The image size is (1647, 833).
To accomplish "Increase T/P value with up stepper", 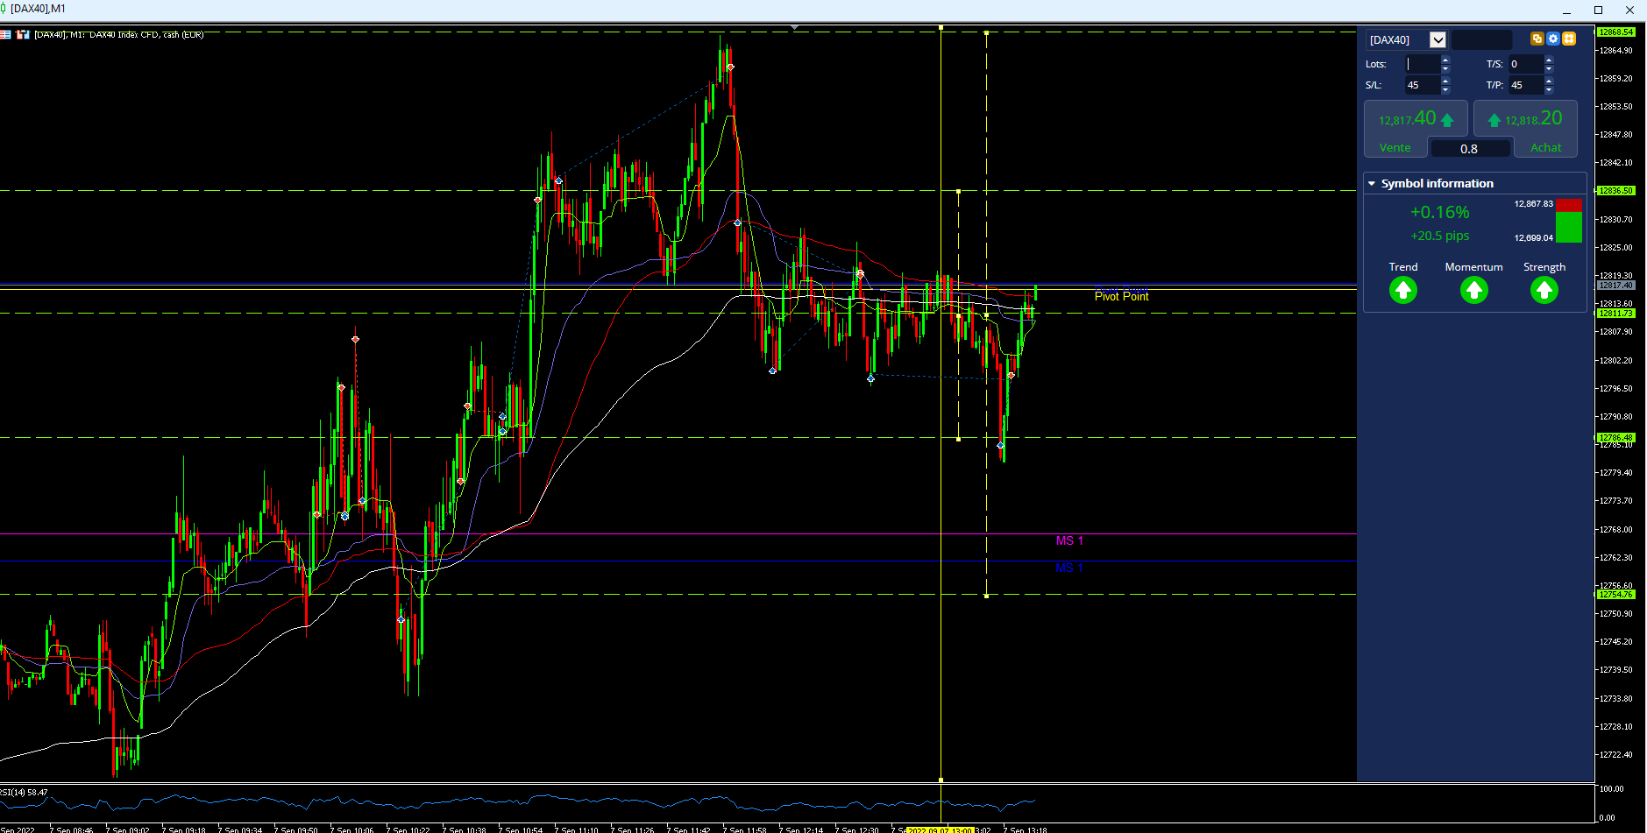I will click(x=1549, y=81).
